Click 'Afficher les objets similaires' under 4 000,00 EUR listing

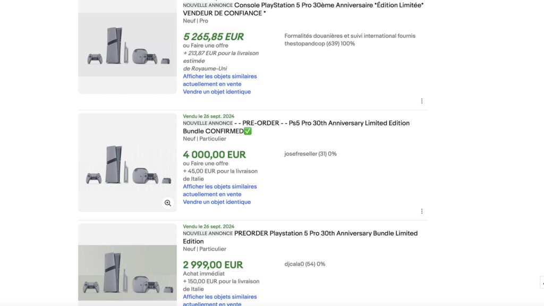pos(219,191)
